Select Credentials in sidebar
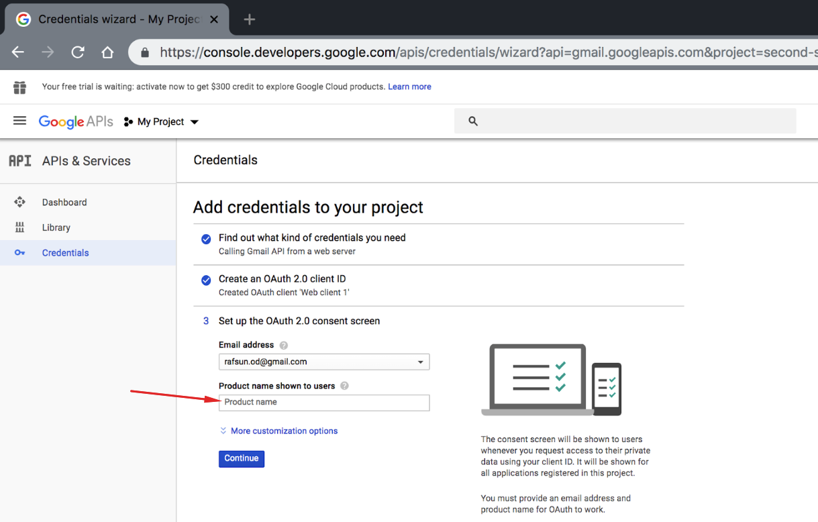Screen dimensions: 818x522 point(65,253)
